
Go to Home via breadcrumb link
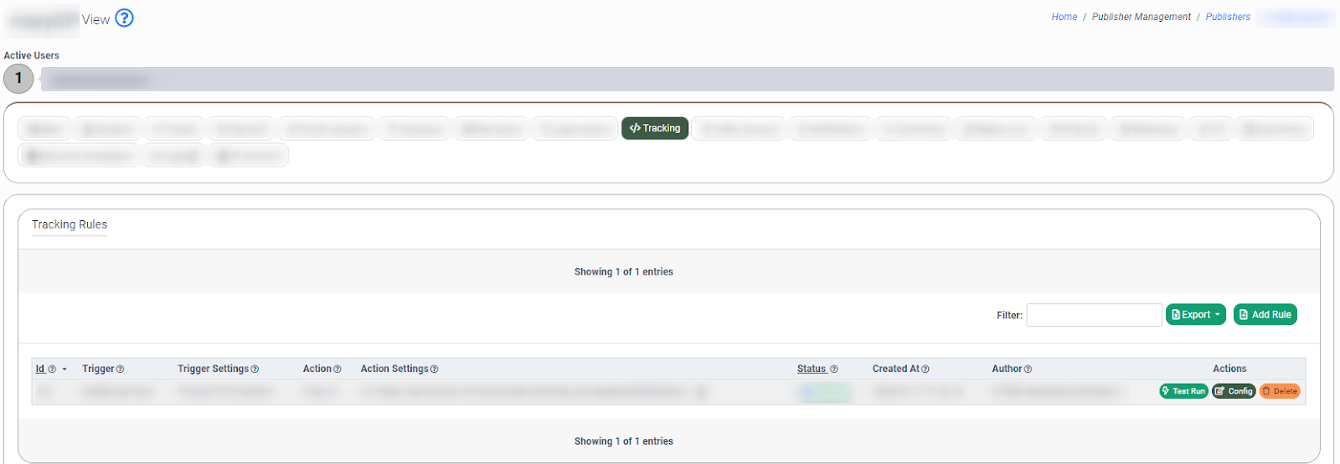(1064, 17)
